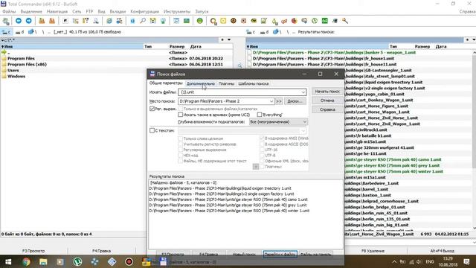Open Chrome from the taskbar
The width and height of the screenshot is (476, 268).
26,261
